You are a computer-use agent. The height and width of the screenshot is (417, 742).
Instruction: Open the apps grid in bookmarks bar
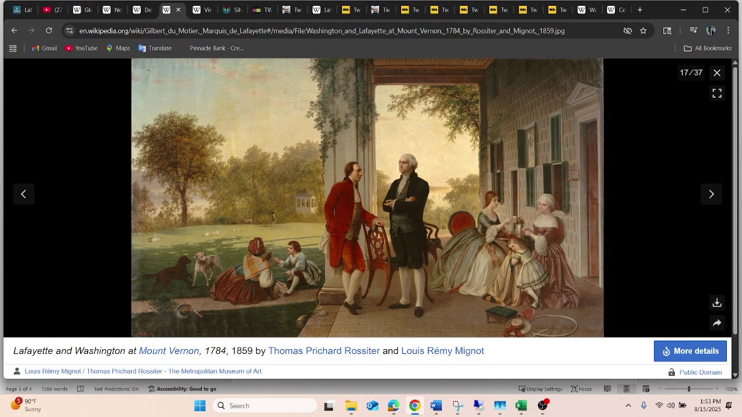tap(13, 48)
